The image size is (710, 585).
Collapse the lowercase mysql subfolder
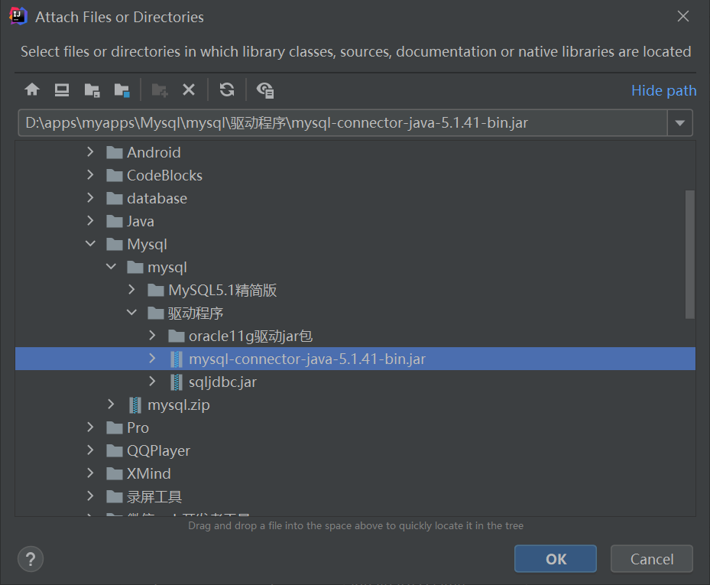pyautogui.click(x=111, y=267)
